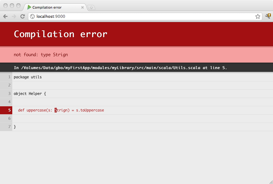Image resolution: width=273 pixels, height=184 pixels.
Task: Click the Compilation error heading
Action: pos(60,34)
